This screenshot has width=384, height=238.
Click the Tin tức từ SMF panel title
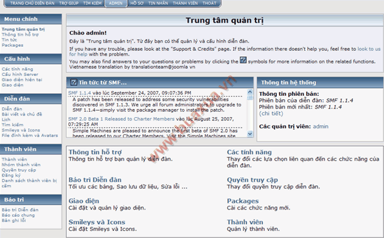pos(103,83)
